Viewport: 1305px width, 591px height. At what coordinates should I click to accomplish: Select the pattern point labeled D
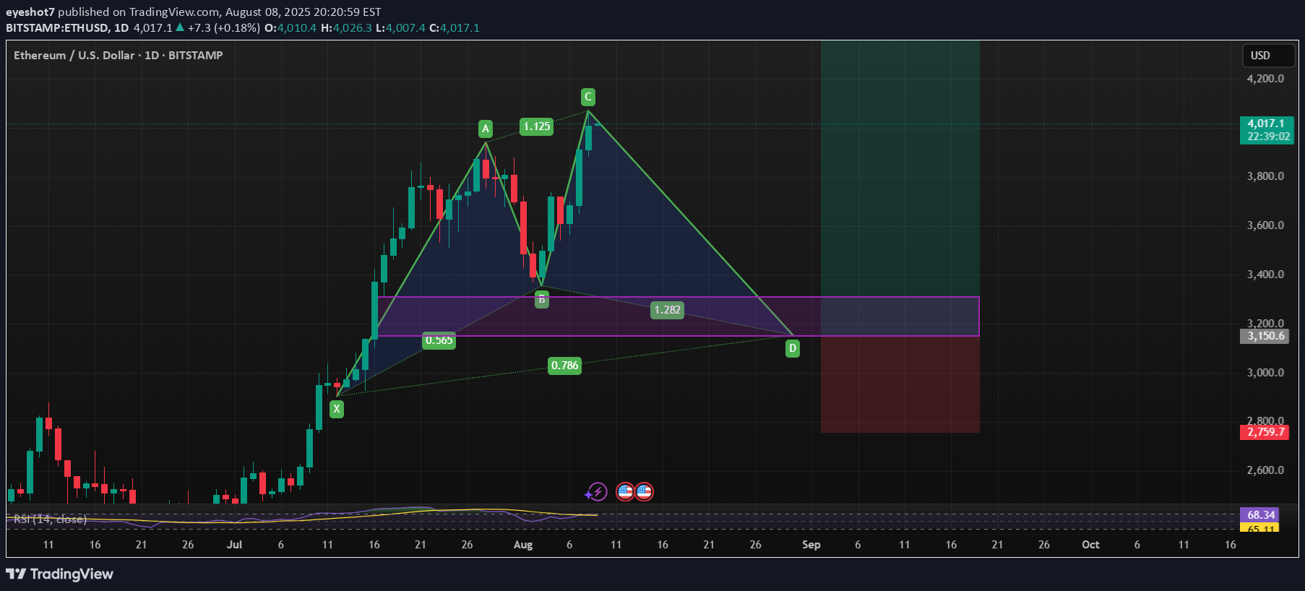click(x=793, y=348)
